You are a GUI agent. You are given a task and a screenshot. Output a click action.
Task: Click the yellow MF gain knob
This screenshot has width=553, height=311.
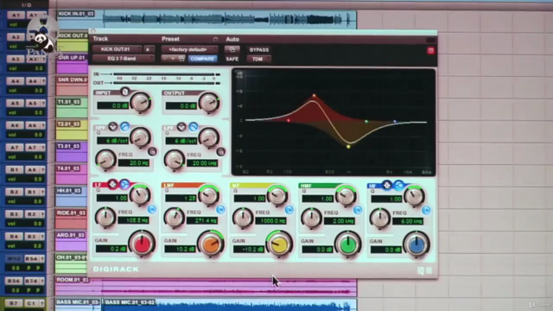click(x=279, y=244)
